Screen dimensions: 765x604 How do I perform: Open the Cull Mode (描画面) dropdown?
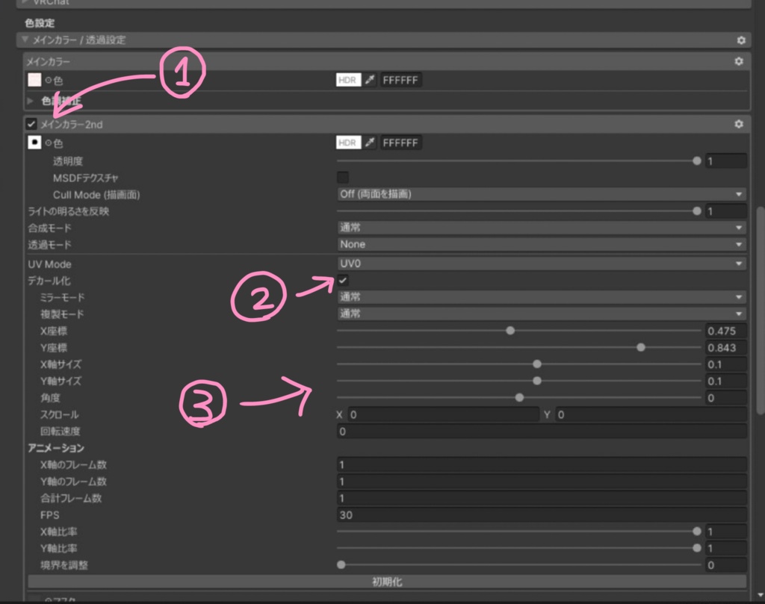(542, 194)
